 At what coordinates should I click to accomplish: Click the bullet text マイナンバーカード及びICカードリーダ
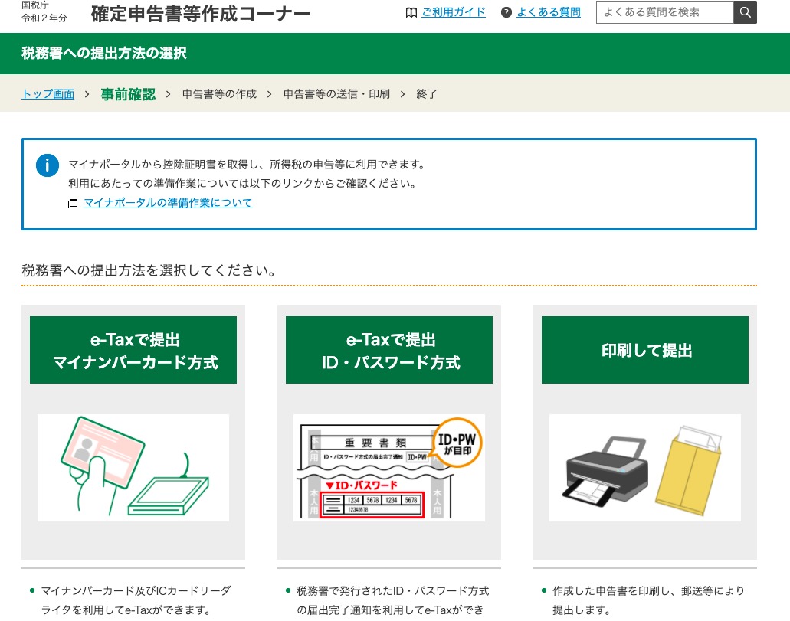pos(136,591)
